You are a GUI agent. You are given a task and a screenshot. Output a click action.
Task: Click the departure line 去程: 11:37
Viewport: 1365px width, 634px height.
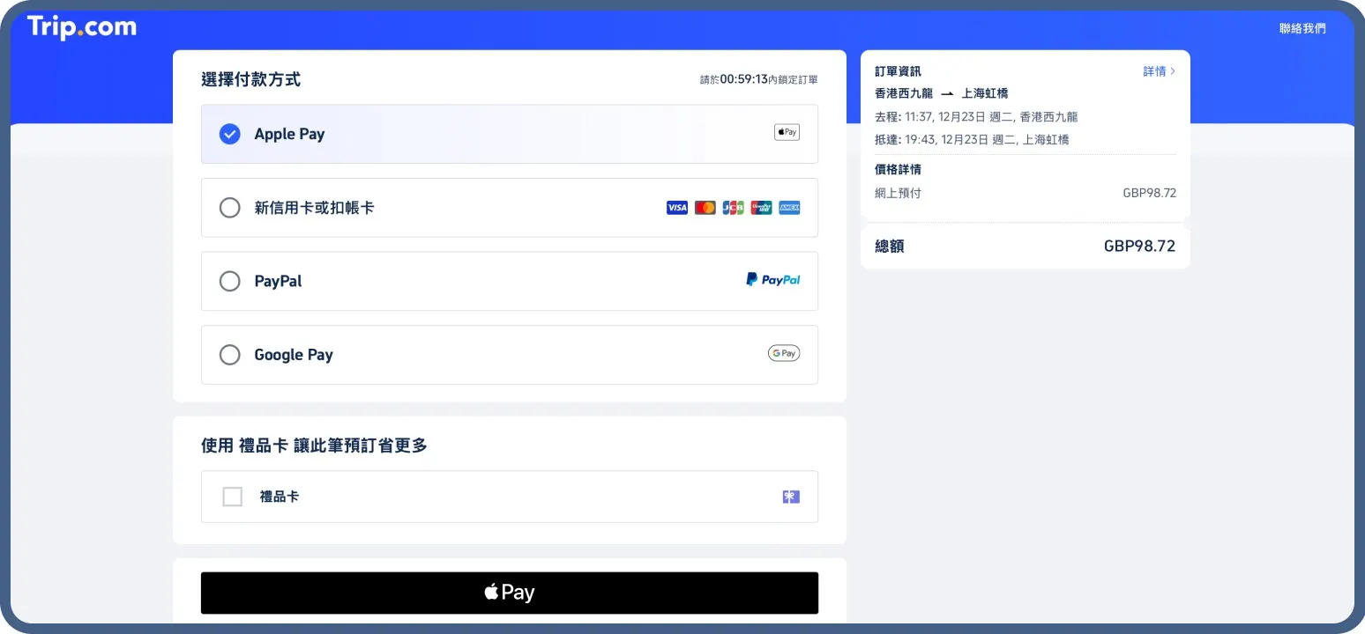tap(976, 116)
